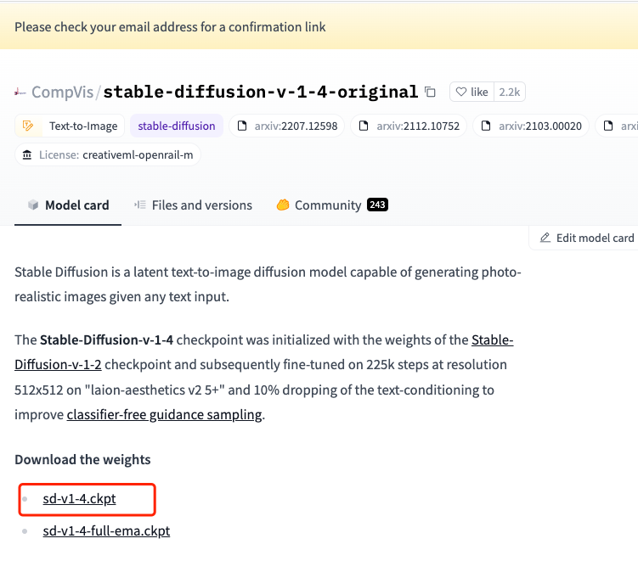Download sd-v1-4-full-ema.ckpt weights

tap(106, 531)
